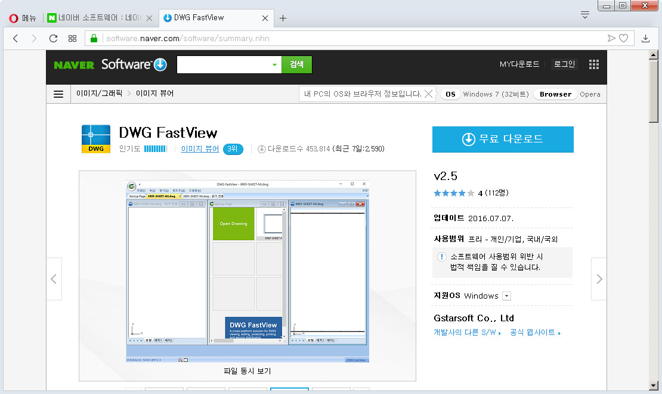
Task: Reload the current page
Action: 53,38
